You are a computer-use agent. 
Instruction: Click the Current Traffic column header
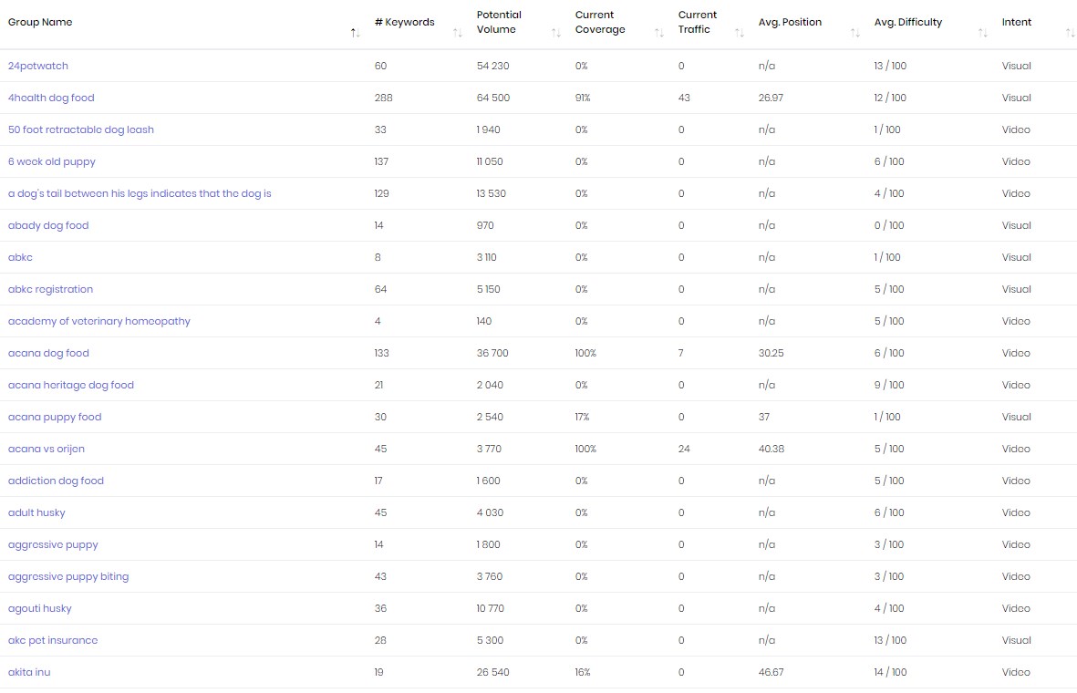(x=697, y=22)
